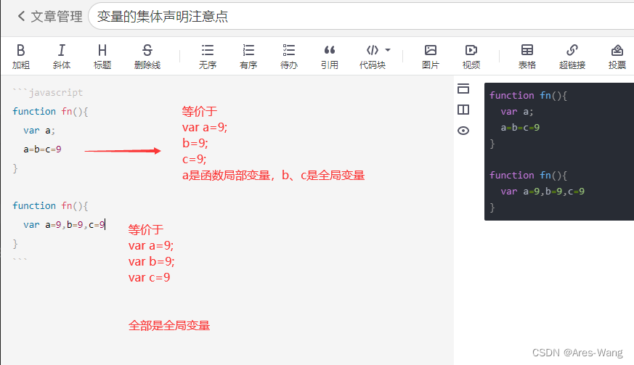
Task: Place cursor on 'var a;' in editor
Action: [39, 130]
